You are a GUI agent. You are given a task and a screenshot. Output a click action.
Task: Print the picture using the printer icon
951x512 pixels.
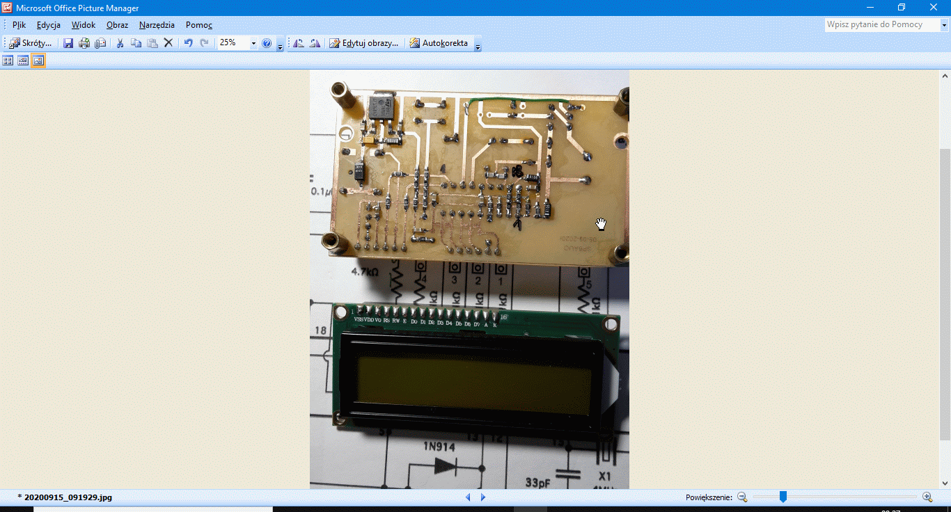click(x=84, y=43)
